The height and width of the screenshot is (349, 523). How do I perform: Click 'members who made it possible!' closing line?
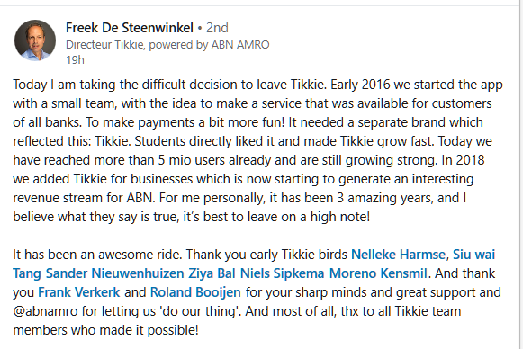click(x=105, y=330)
